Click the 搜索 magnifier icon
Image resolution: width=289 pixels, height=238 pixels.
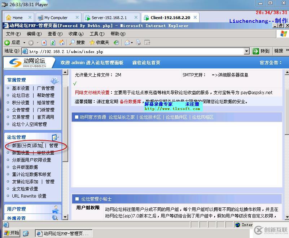pyautogui.click(x=72, y=43)
